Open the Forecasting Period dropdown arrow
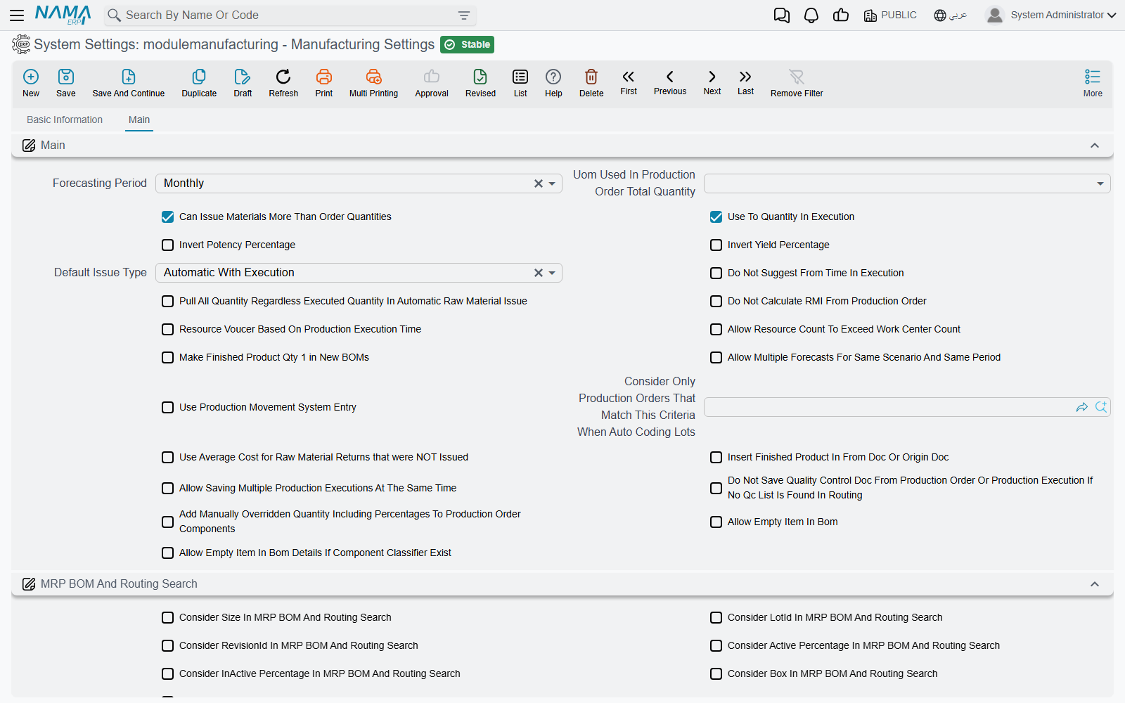1125x703 pixels. coord(552,183)
